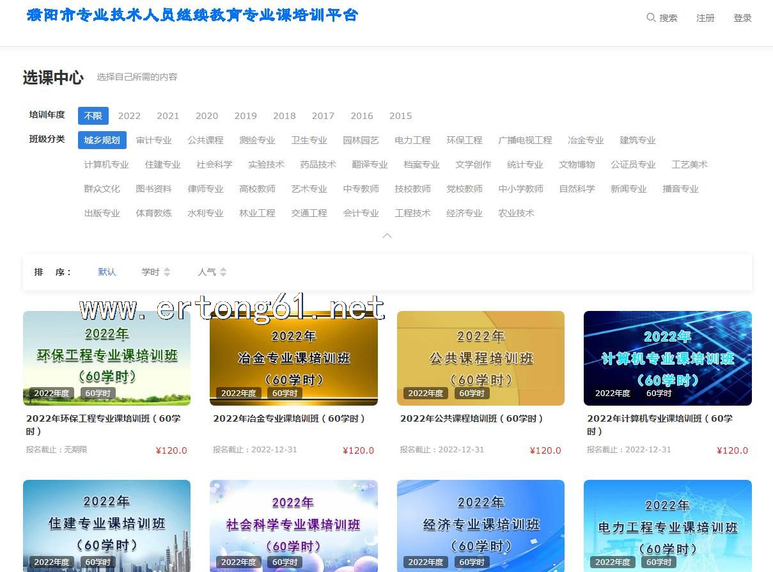The width and height of the screenshot is (773, 572).
Task: Filter training year by 2022
Action: [129, 116]
